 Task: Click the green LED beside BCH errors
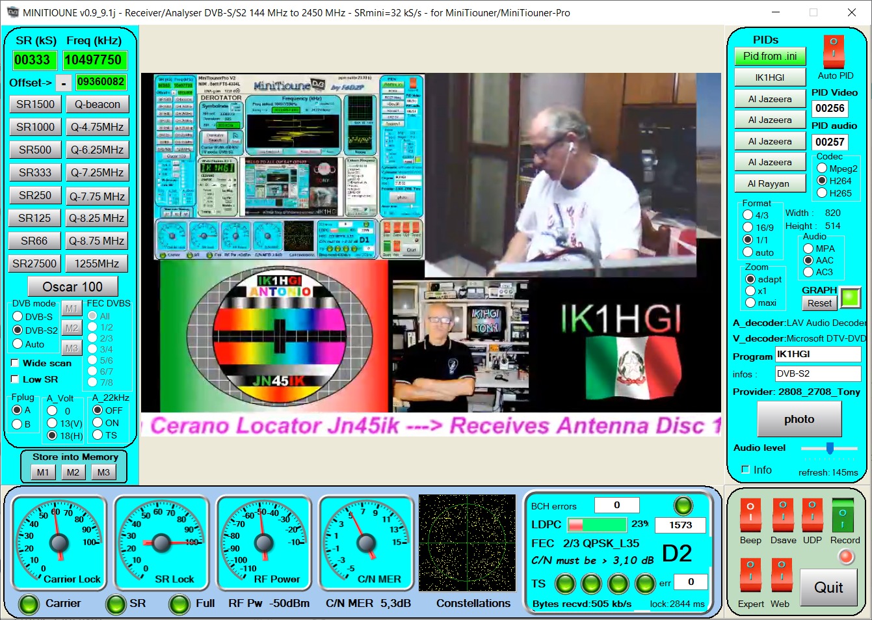[x=683, y=505]
